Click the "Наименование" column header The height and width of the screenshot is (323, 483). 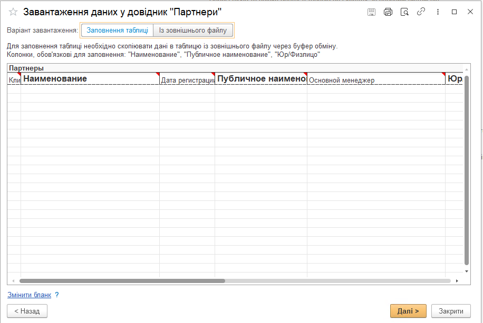(90, 79)
